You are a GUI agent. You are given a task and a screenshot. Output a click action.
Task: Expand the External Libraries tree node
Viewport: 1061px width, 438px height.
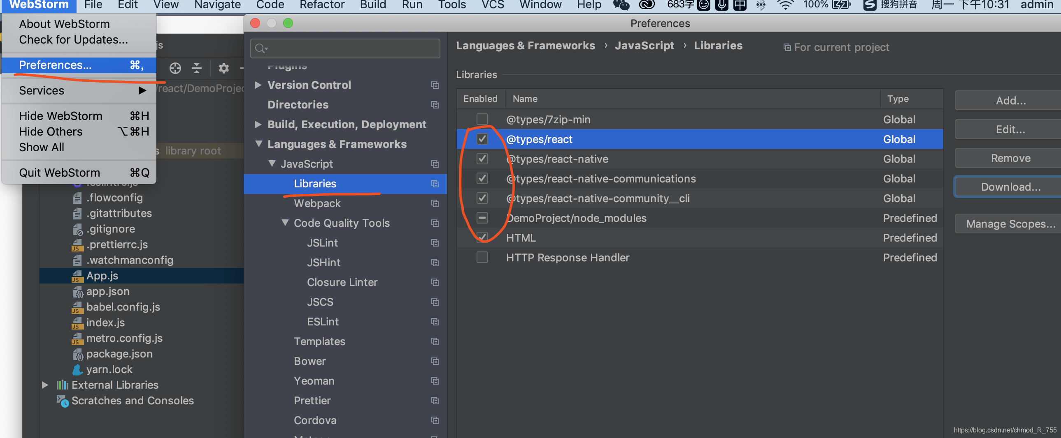tap(45, 385)
